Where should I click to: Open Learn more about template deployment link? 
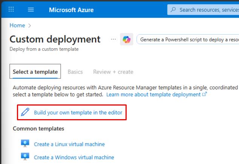click(x=153, y=94)
